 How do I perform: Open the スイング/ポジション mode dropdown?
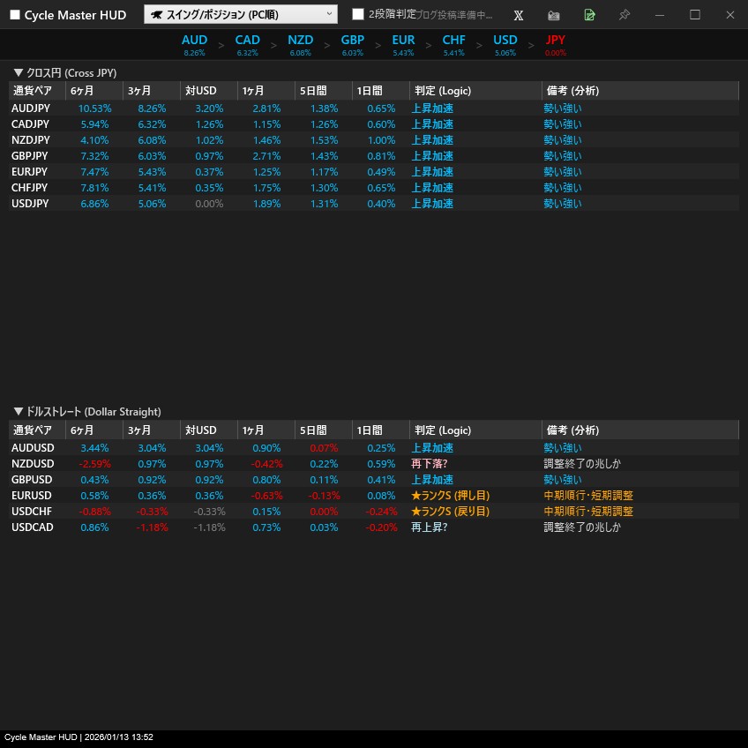[x=240, y=14]
